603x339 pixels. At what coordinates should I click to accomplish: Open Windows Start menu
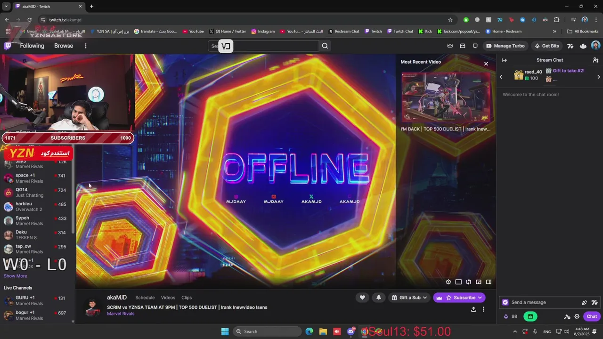[225, 331]
